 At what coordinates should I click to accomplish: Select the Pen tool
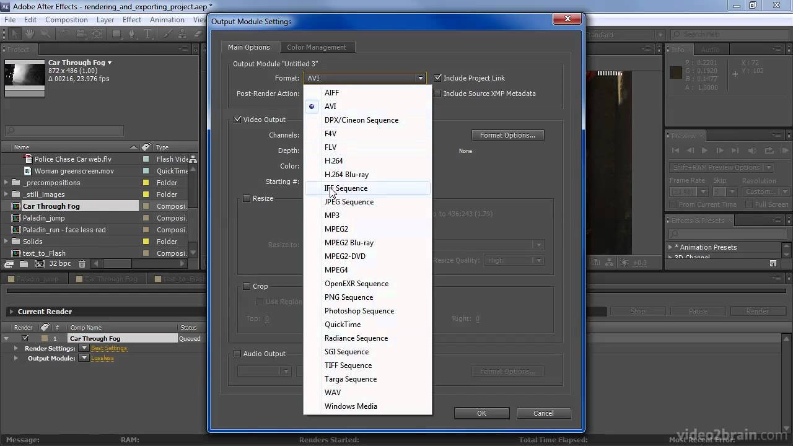click(133, 34)
